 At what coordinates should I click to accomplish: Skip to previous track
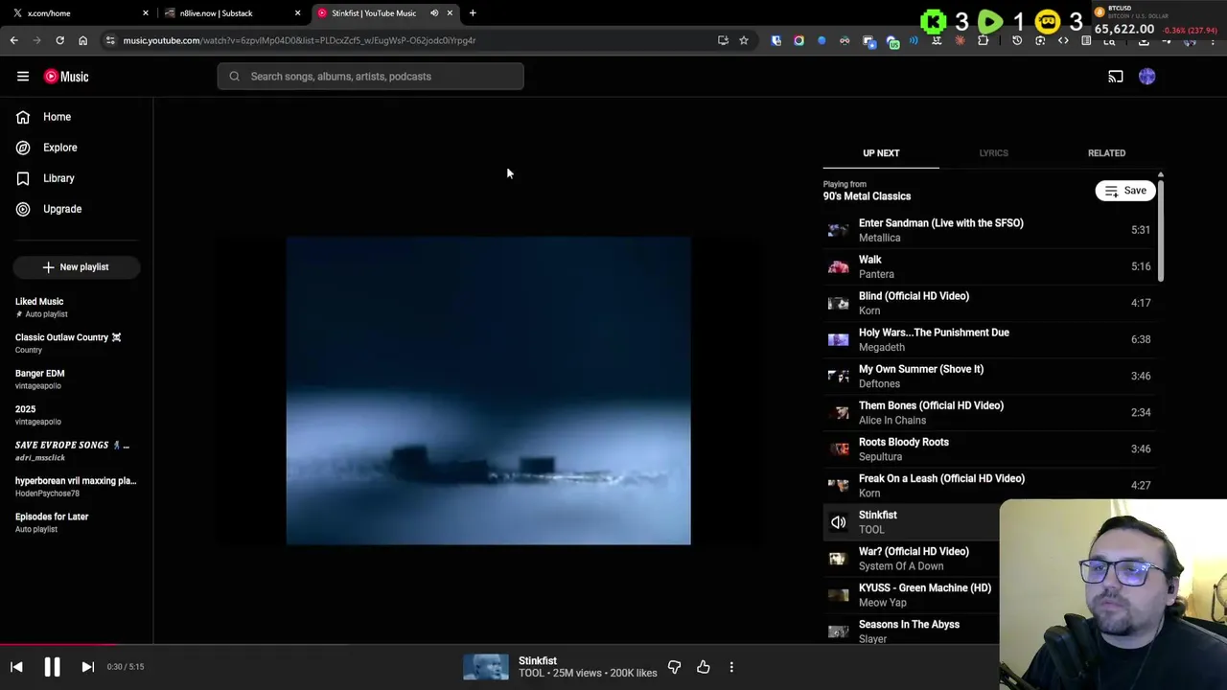coord(16,667)
